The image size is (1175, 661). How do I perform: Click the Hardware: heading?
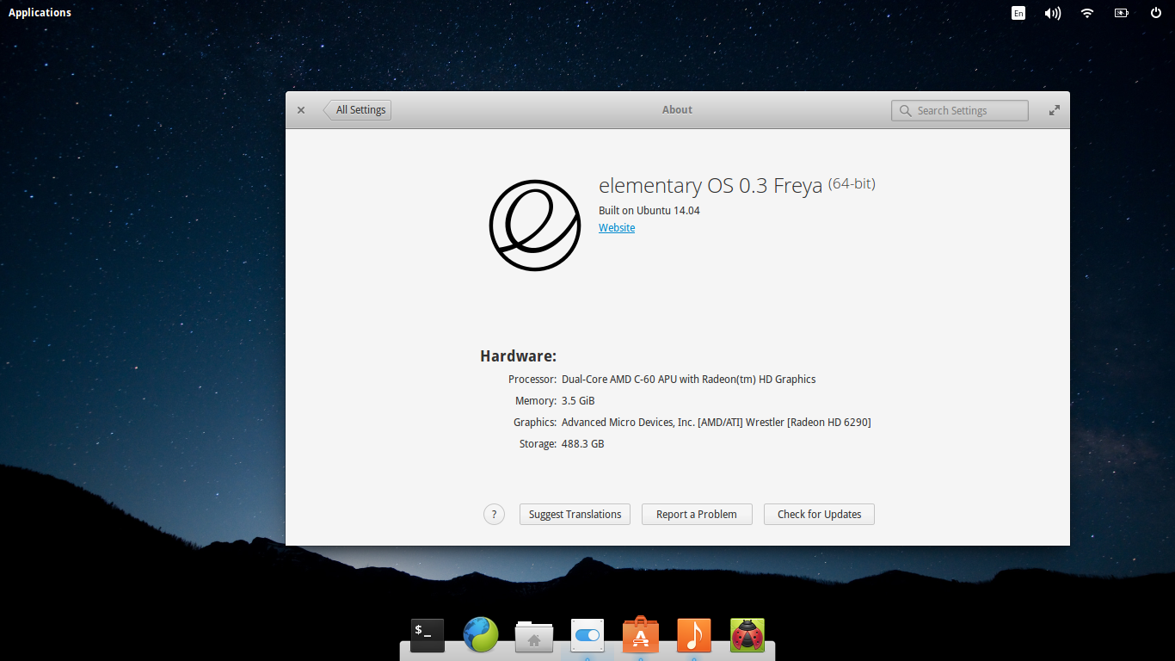pyautogui.click(x=519, y=356)
